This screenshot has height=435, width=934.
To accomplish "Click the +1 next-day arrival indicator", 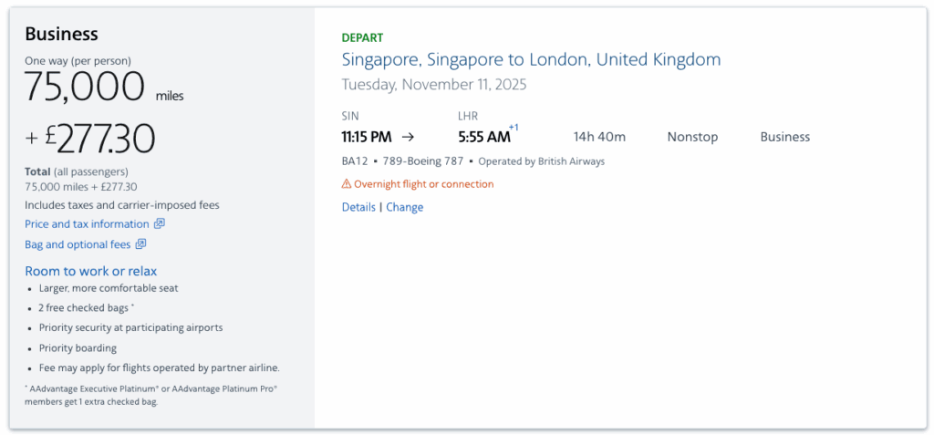I will coord(514,128).
